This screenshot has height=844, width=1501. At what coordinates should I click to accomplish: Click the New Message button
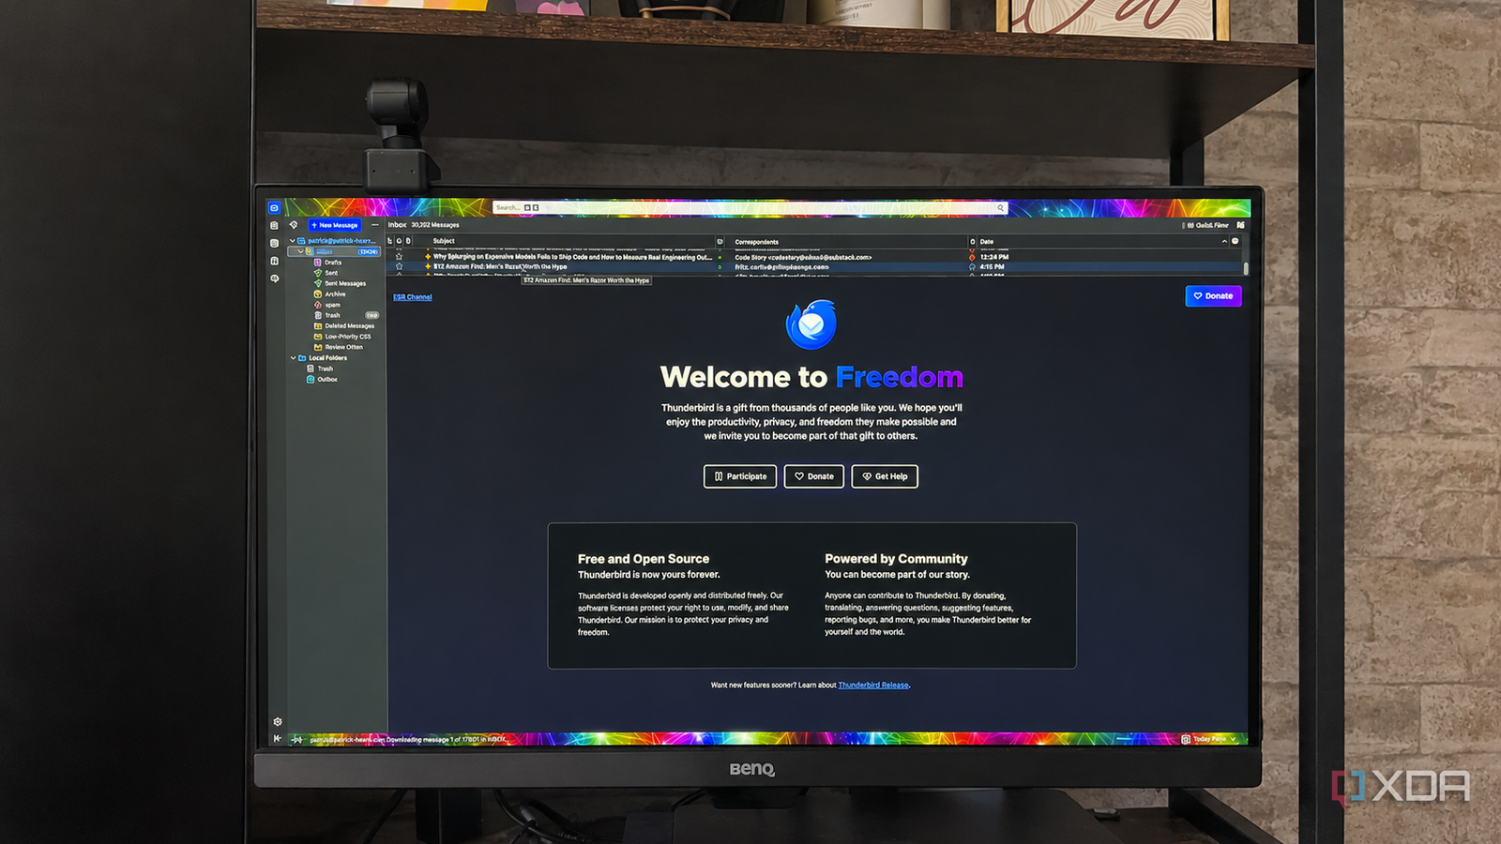pos(335,225)
